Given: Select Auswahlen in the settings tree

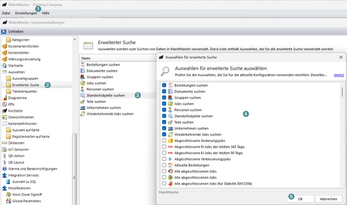Looking at the screenshot, I should coord(17,72).
